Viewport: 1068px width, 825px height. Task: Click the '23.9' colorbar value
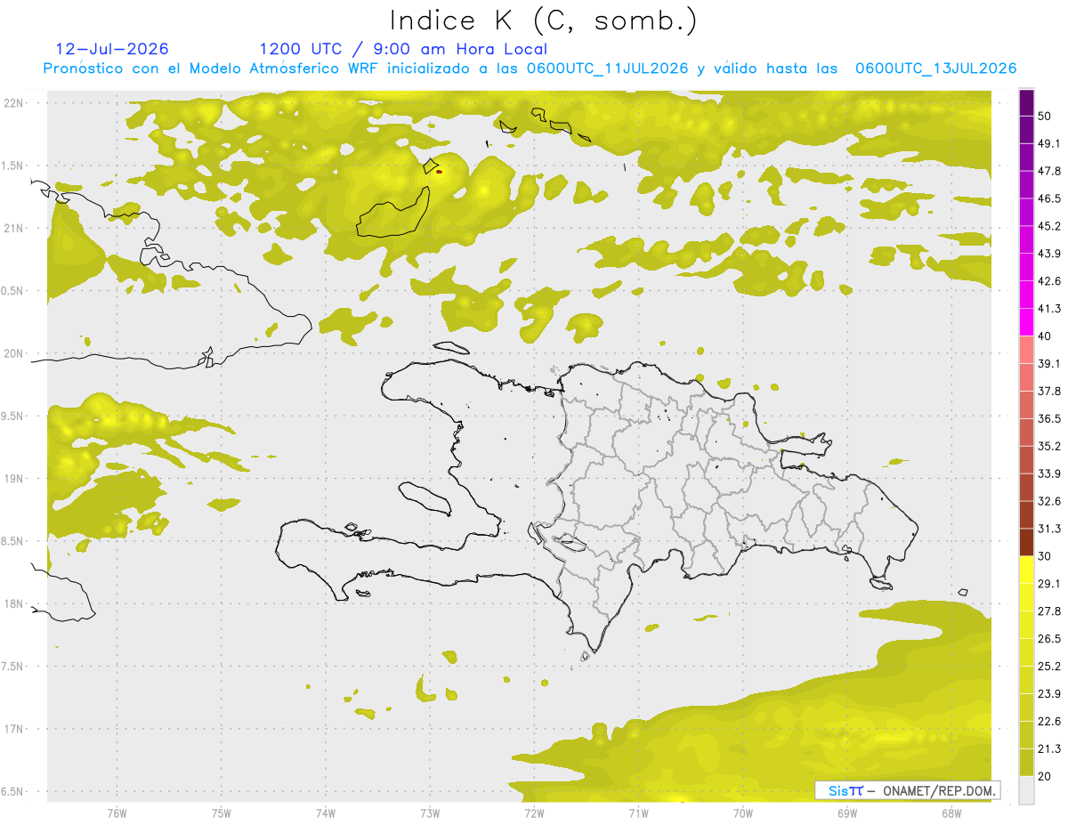1048,694
